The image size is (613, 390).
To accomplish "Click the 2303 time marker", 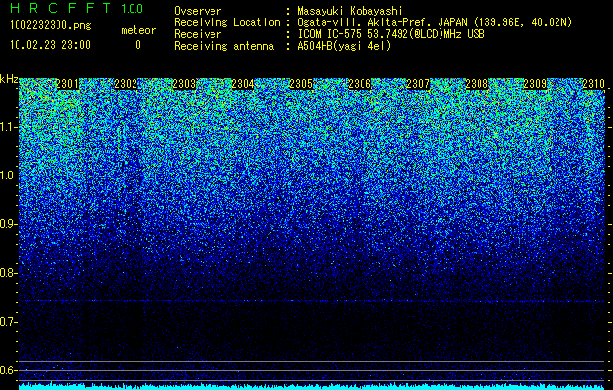I will click(184, 84).
